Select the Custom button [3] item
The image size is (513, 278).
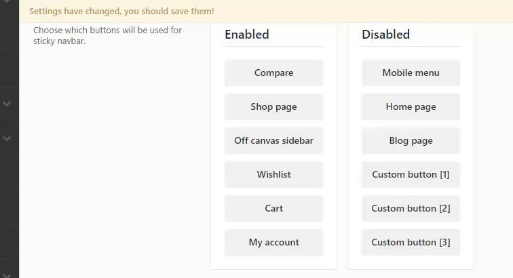click(411, 243)
